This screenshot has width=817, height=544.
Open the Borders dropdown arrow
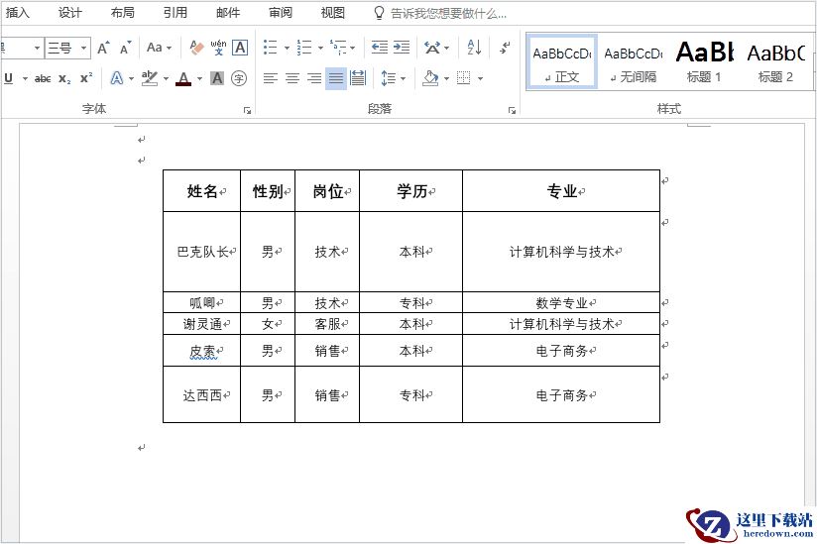[x=481, y=78]
